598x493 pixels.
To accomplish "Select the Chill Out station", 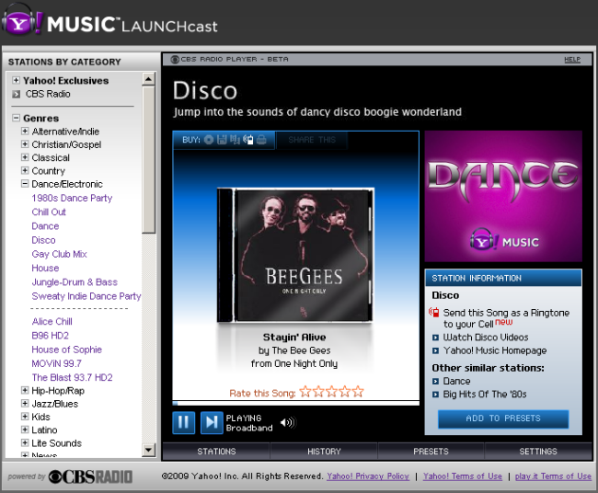I will point(49,212).
